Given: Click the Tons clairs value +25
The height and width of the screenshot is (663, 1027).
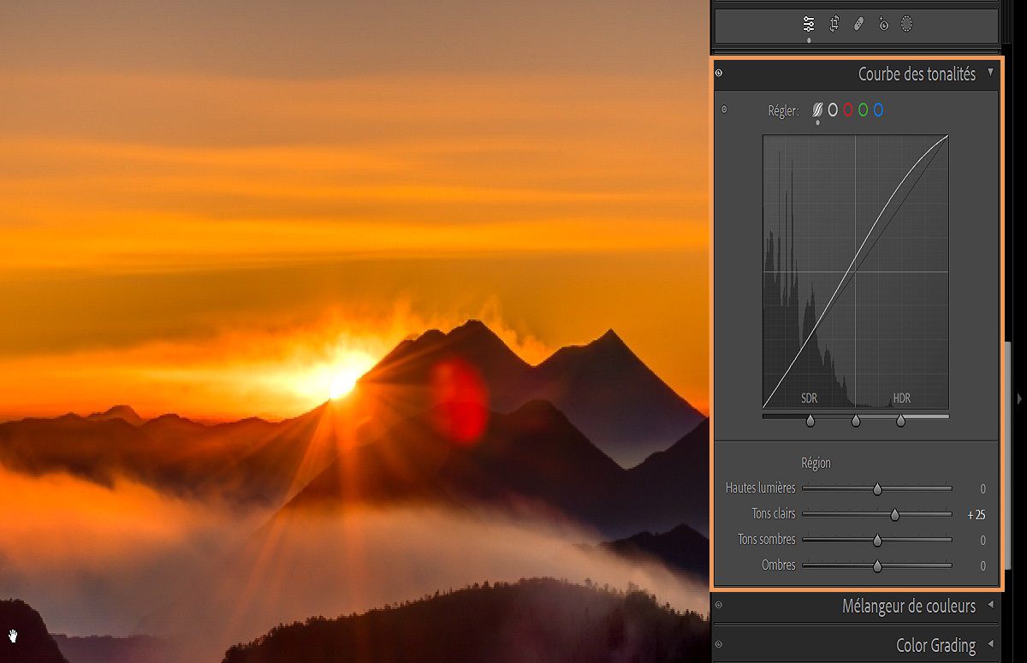Looking at the screenshot, I should tap(977, 515).
